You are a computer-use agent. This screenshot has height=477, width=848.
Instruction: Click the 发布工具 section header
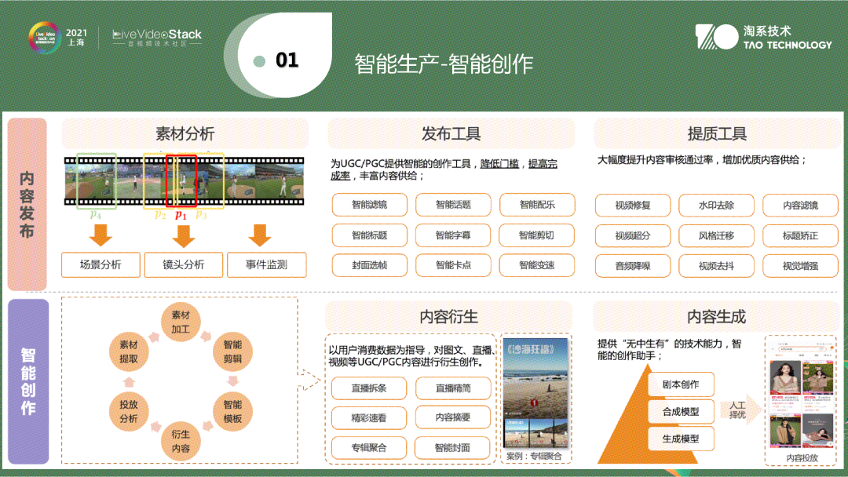point(451,133)
